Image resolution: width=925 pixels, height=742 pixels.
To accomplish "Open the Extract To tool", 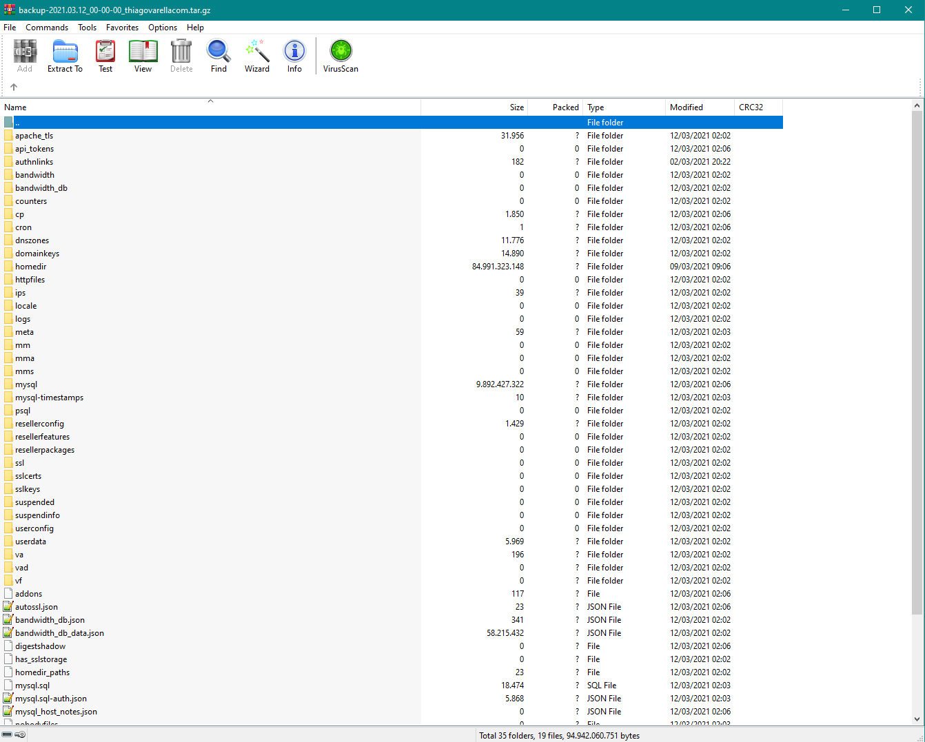I will (65, 56).
